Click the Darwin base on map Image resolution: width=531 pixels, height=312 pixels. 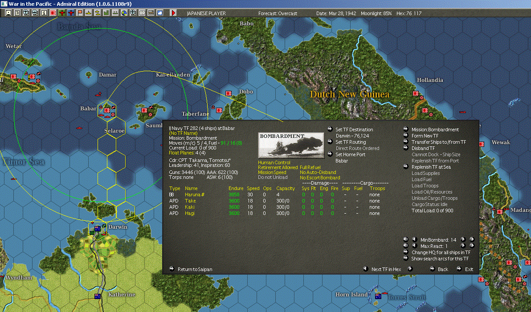98,229
